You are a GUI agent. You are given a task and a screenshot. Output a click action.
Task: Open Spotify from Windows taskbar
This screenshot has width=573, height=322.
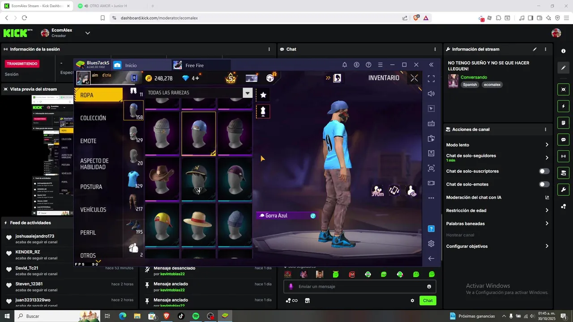click(196, 316)
